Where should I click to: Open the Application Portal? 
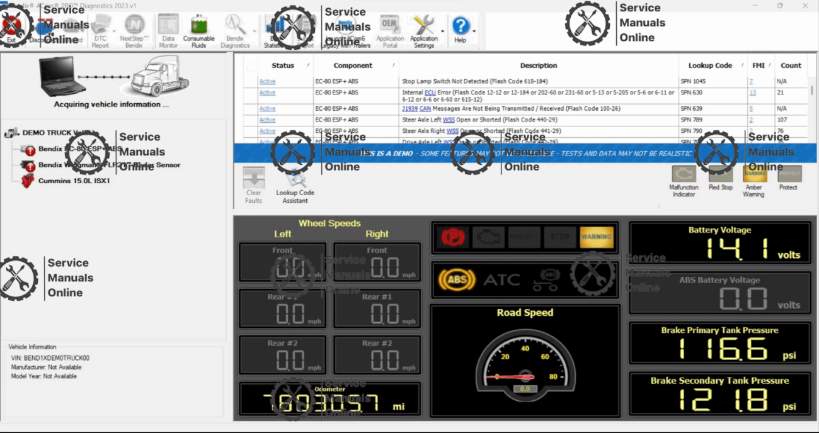[x=390, y=30]
